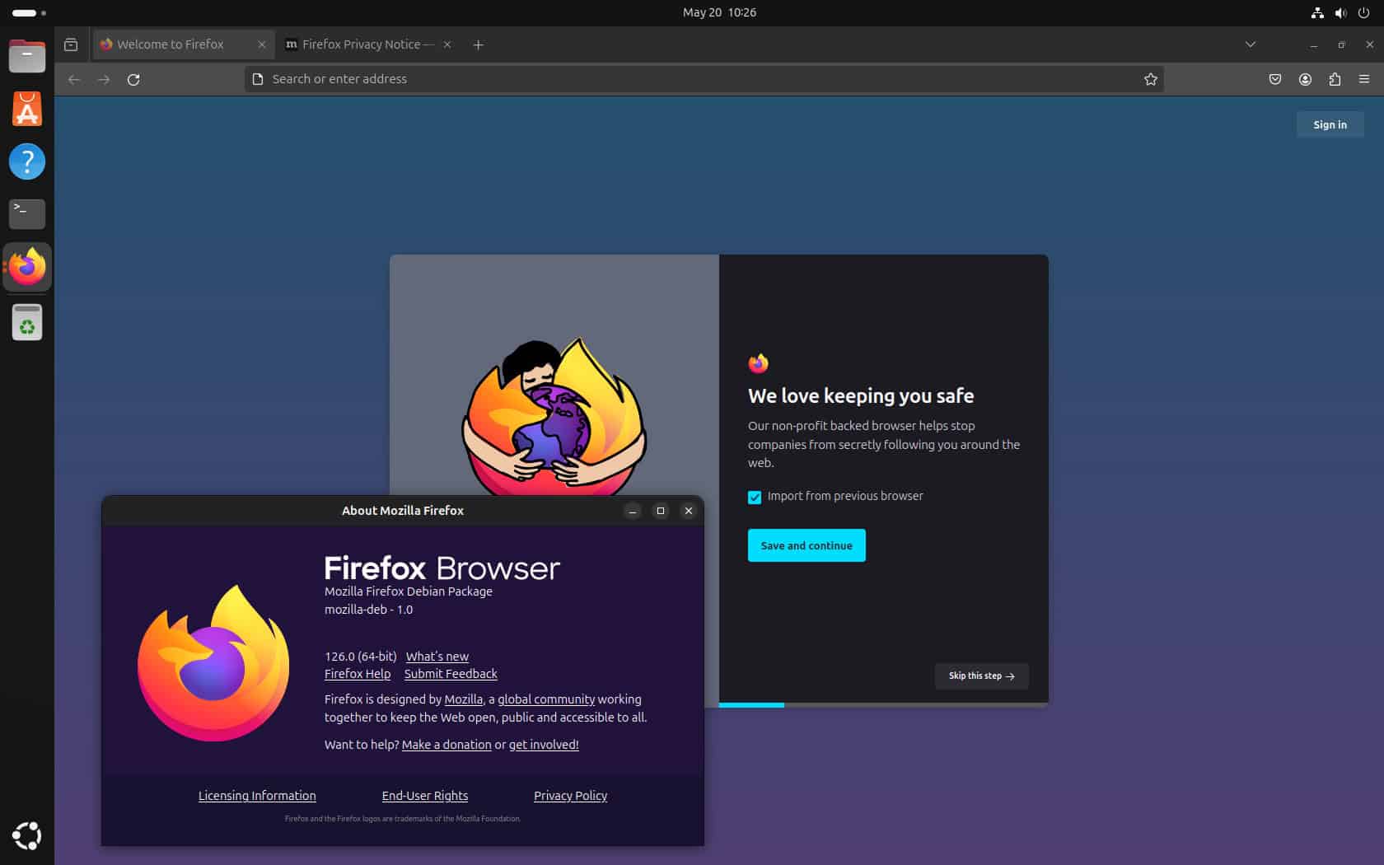This screenshot has width=1384, height=865.
Task: Open Firefox View in the tab bar
Action: click(x=71, y=44)
